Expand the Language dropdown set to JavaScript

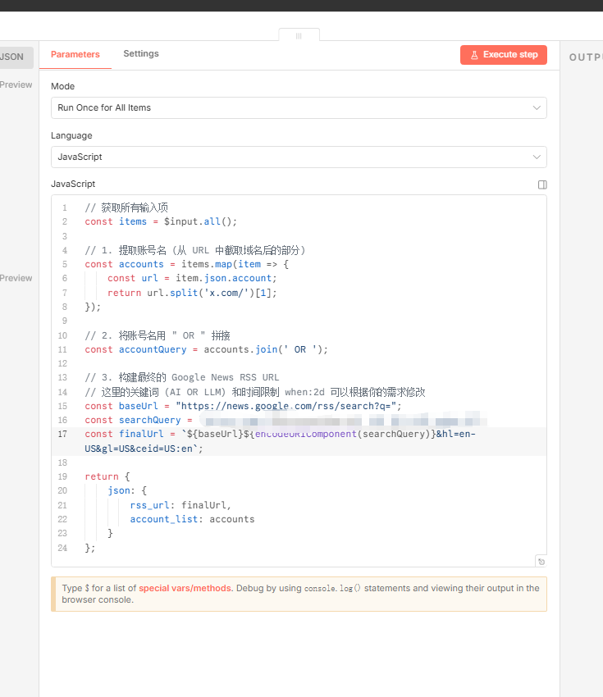299,157
